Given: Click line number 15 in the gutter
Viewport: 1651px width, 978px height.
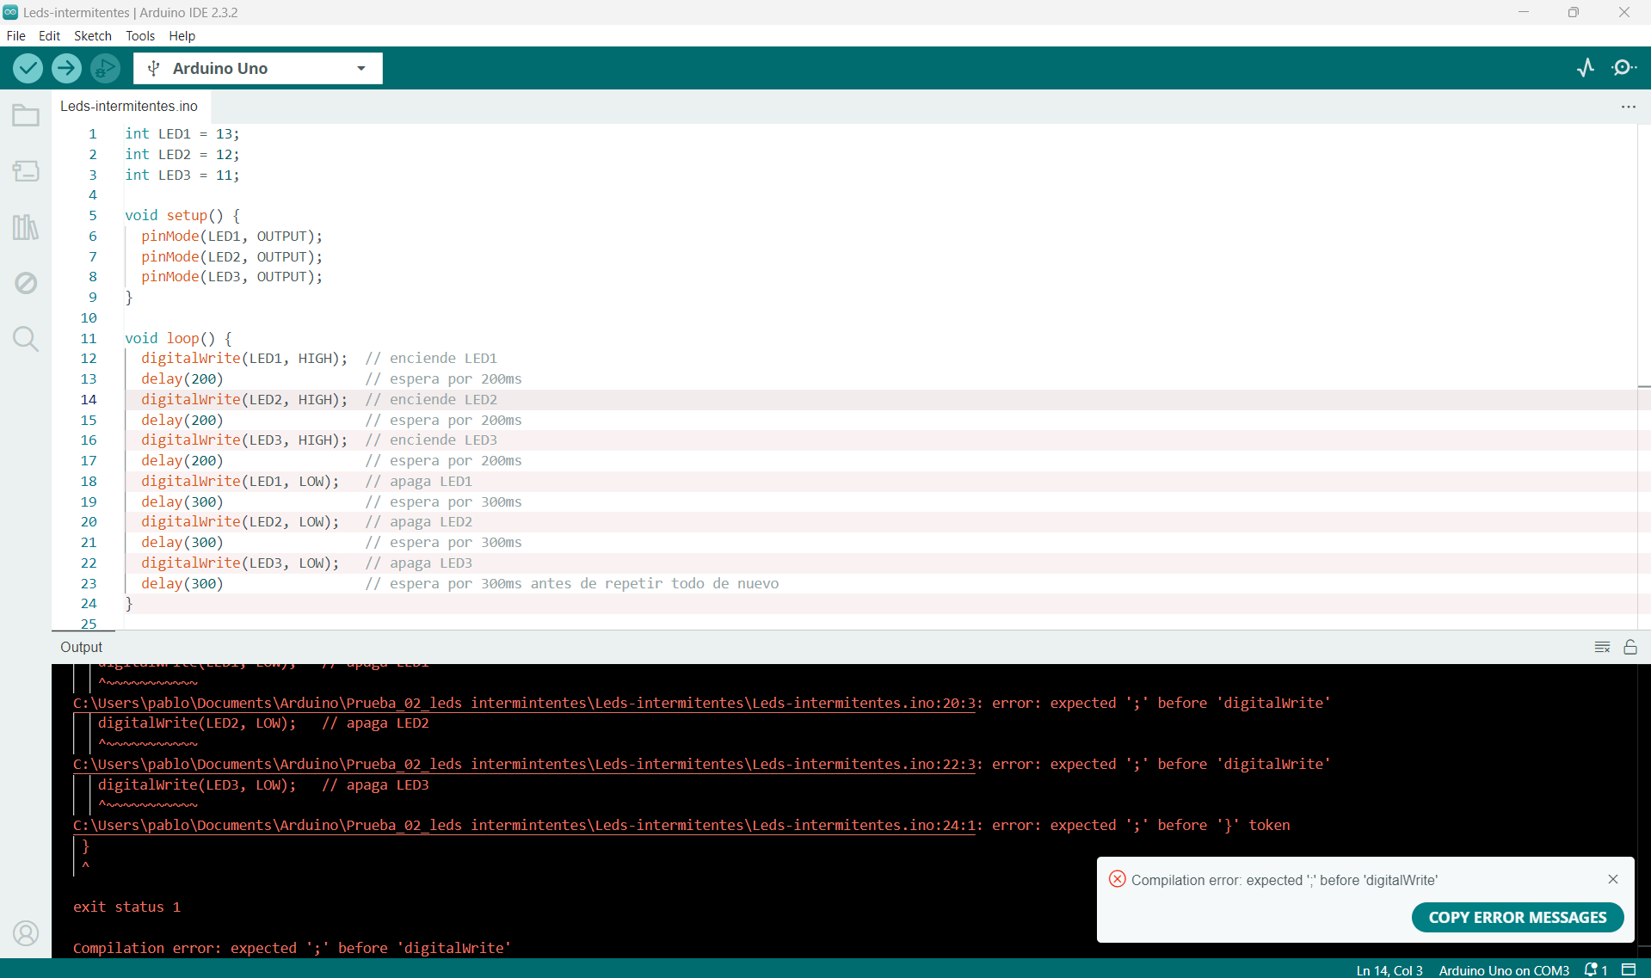Looking at the screenshot, I should coord(89,421).
